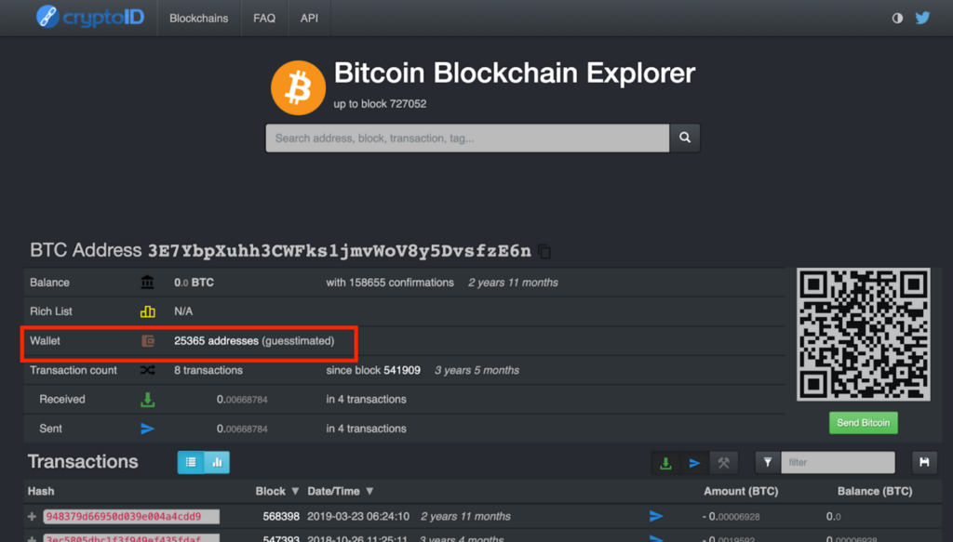Open the Blockchains menu
Image resolution: width=953 pixels, height=542 pixels.
[199, 19]
